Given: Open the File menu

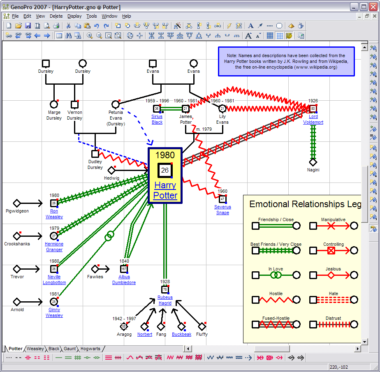Looking at the screenshot, I should pos(15,16).
